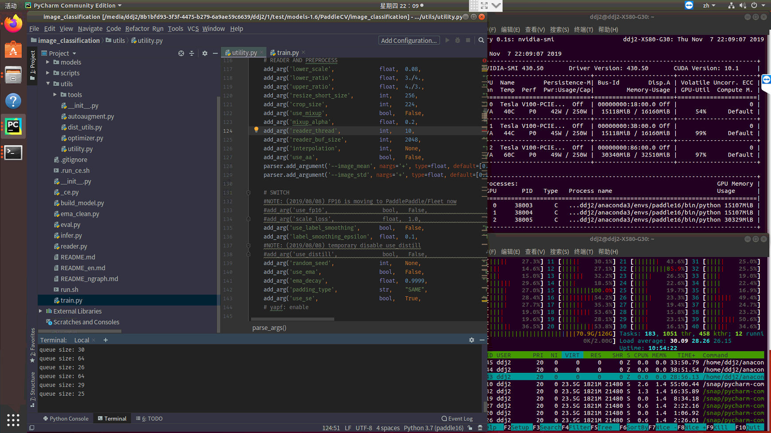Click the Stop square icon

[x=468, y=40]
